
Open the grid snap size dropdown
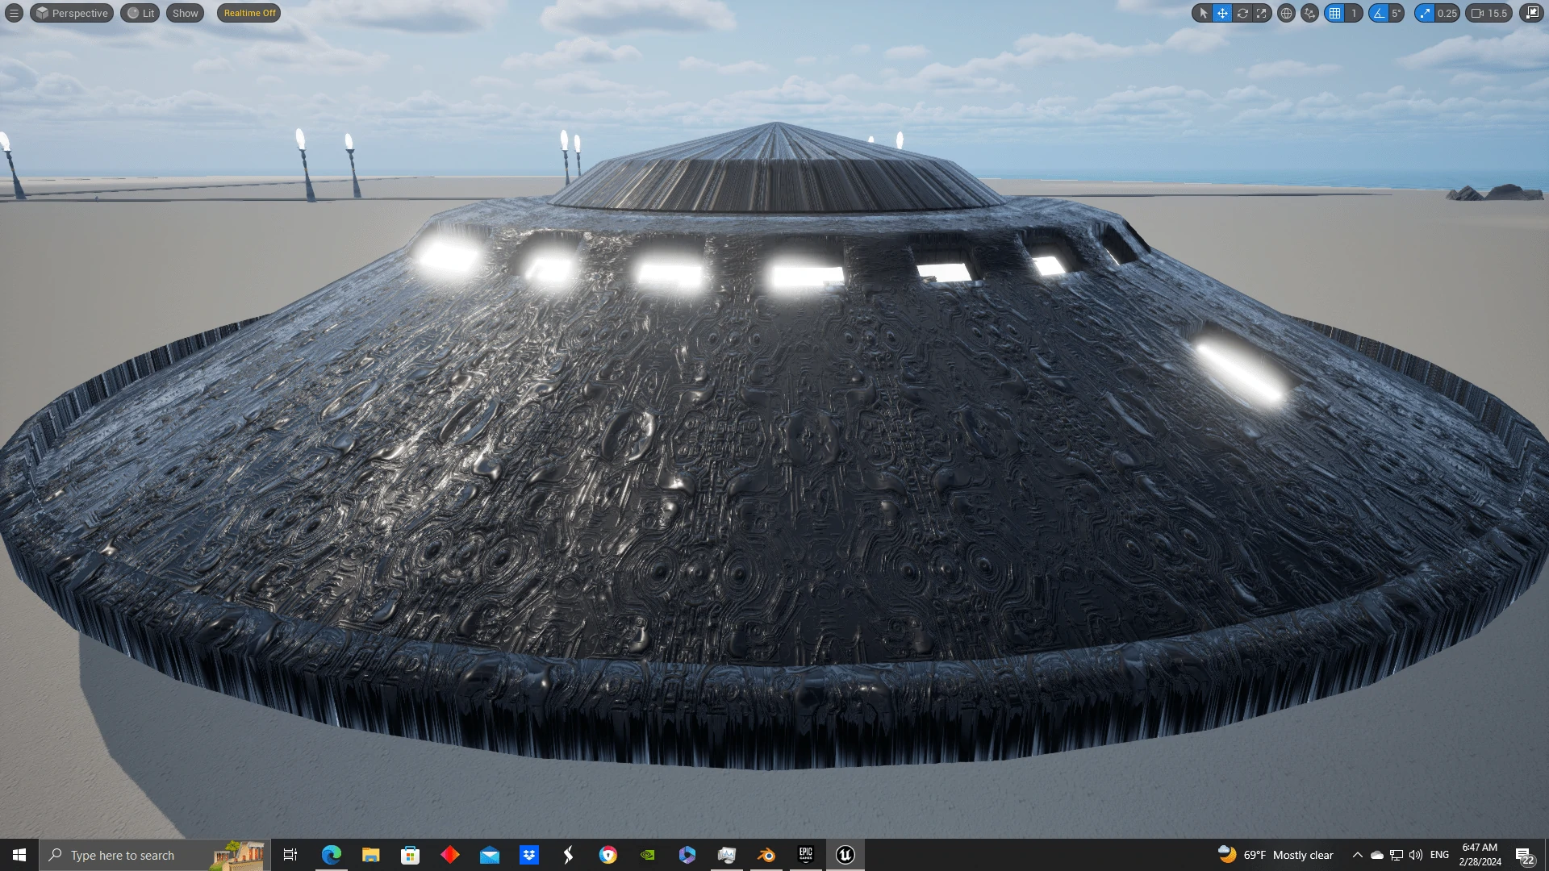[1354, 13]
